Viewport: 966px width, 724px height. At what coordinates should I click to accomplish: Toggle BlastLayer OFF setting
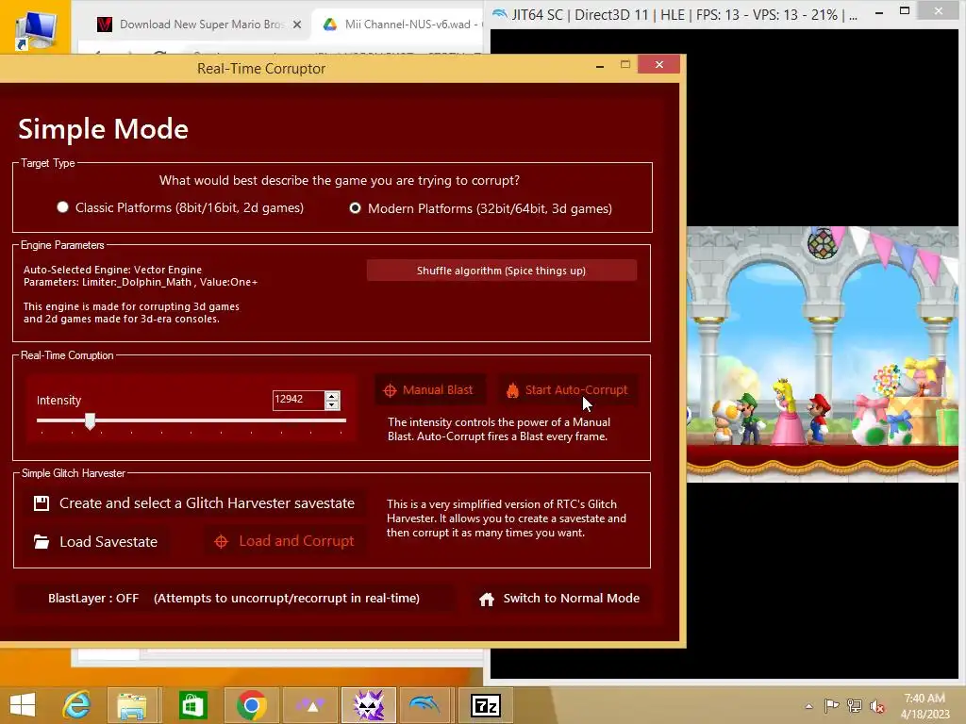coord(234,599)
